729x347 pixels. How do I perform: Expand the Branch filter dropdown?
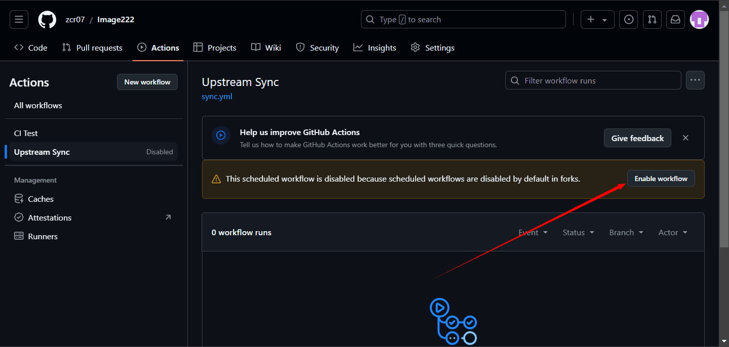tap(626, 233)
